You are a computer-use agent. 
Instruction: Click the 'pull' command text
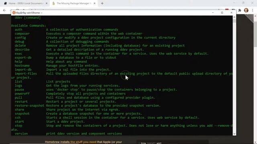[x=18, y=98]
